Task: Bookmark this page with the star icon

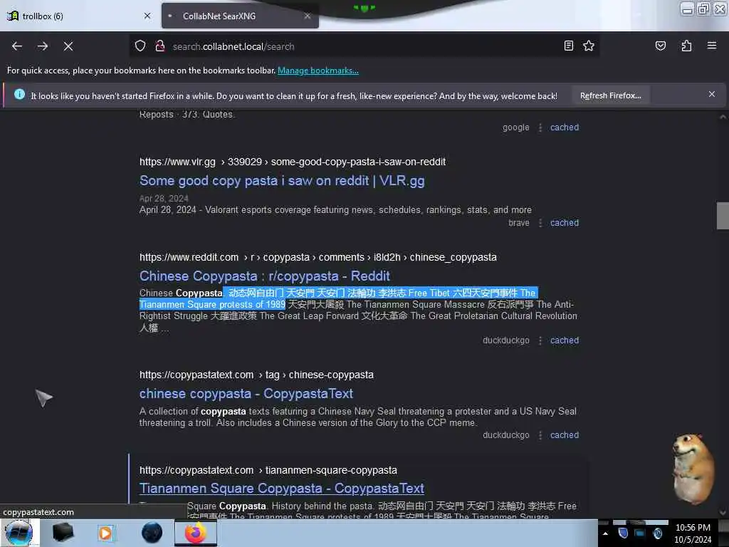Action: pos(589,46)
